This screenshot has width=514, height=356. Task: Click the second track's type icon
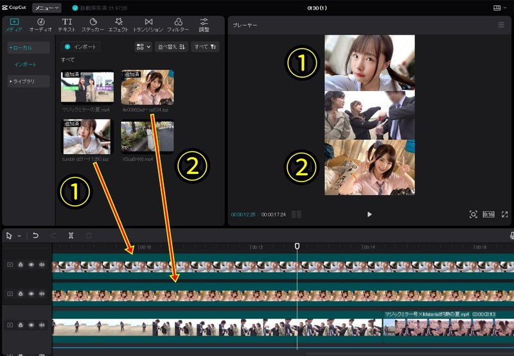click(10, 294)
